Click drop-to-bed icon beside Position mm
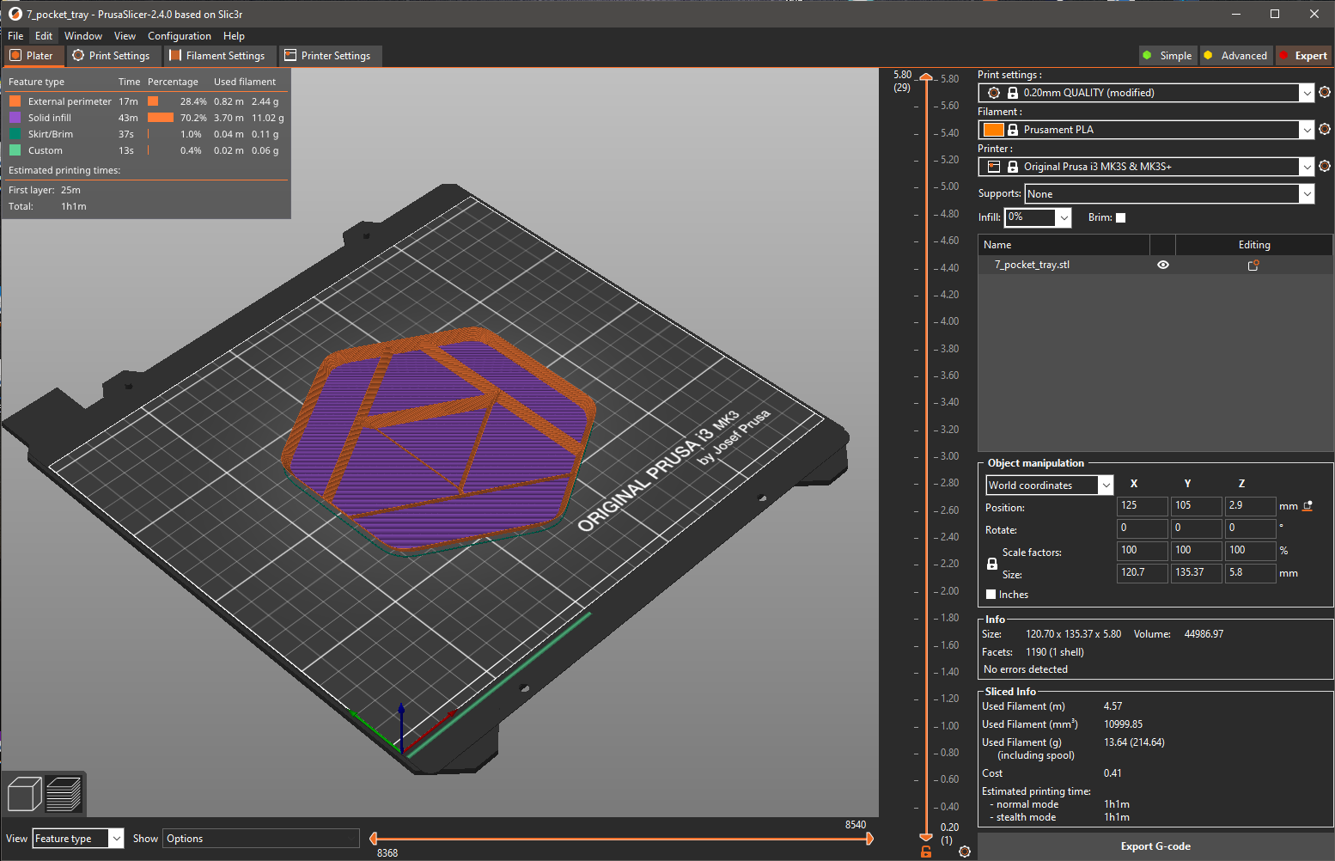Image resolution: width=1335 pixels, height=861 pixels. pyautogui.click(x=1308, y=506)
